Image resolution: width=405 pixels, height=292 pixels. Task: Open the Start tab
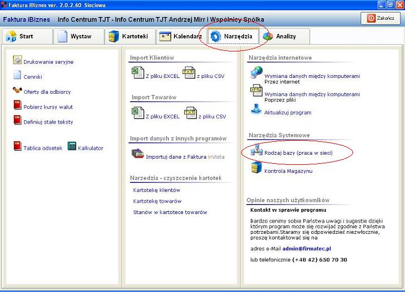27,36
